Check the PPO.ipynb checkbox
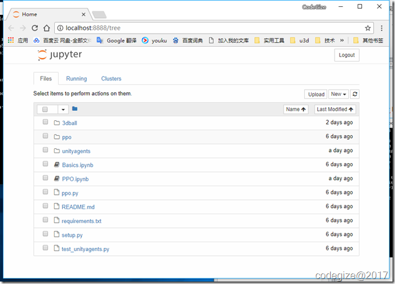This screenshot has height=284, width=395. (x=45, y=178)
